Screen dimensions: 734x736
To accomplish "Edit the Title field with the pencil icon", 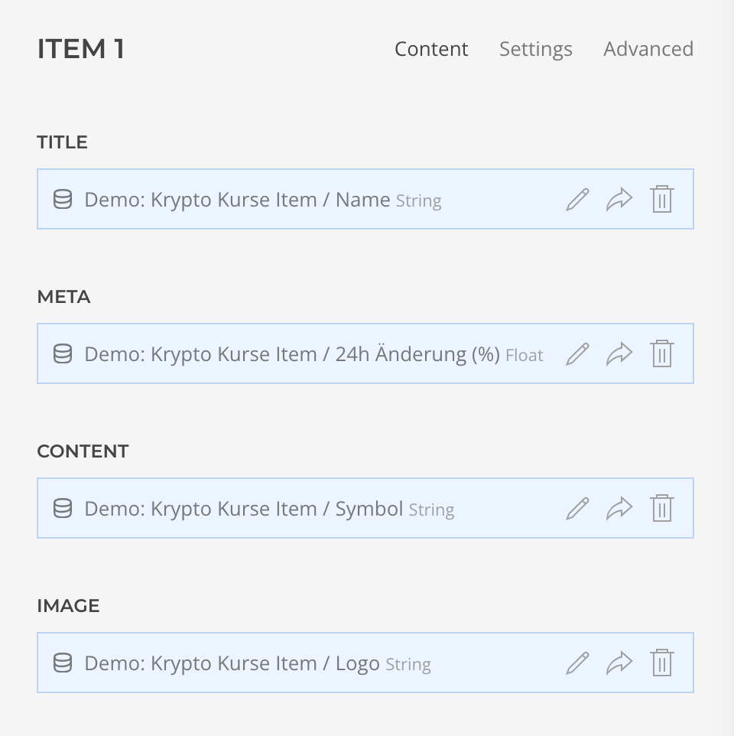I will pyautogui.click(x=576, y=199).
